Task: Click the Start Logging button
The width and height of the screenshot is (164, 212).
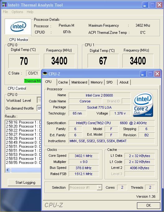Action: coord(25,183)
